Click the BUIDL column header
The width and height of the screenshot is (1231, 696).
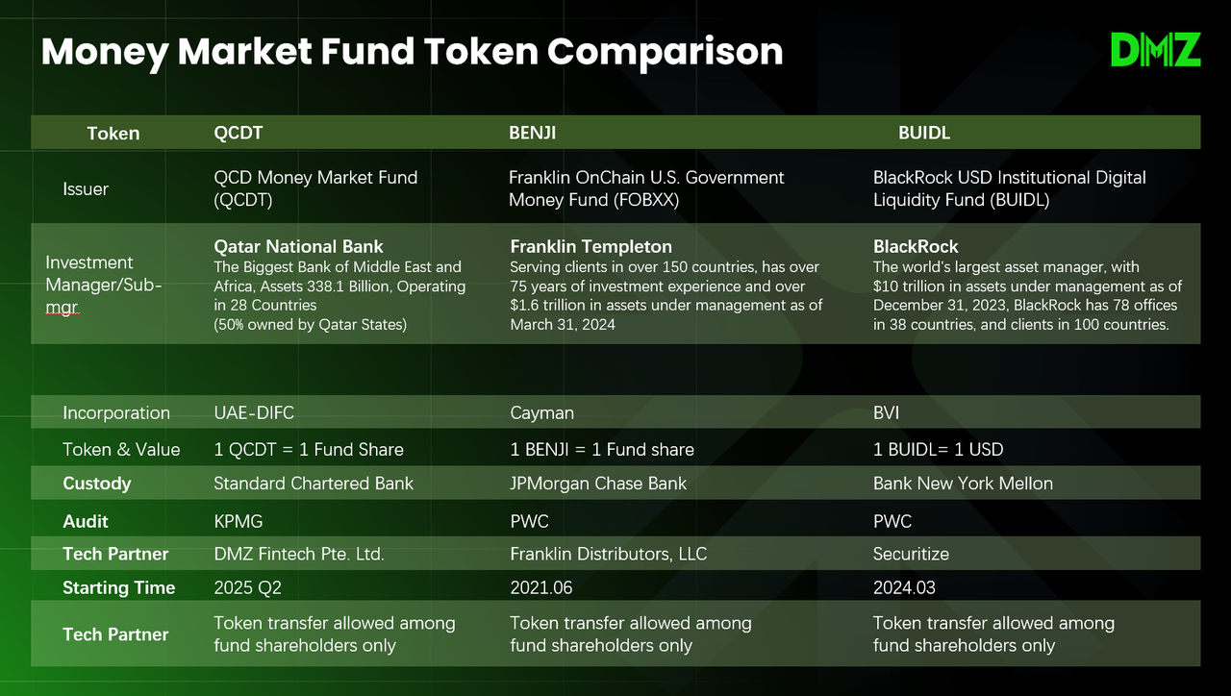[x=924, y=133]
